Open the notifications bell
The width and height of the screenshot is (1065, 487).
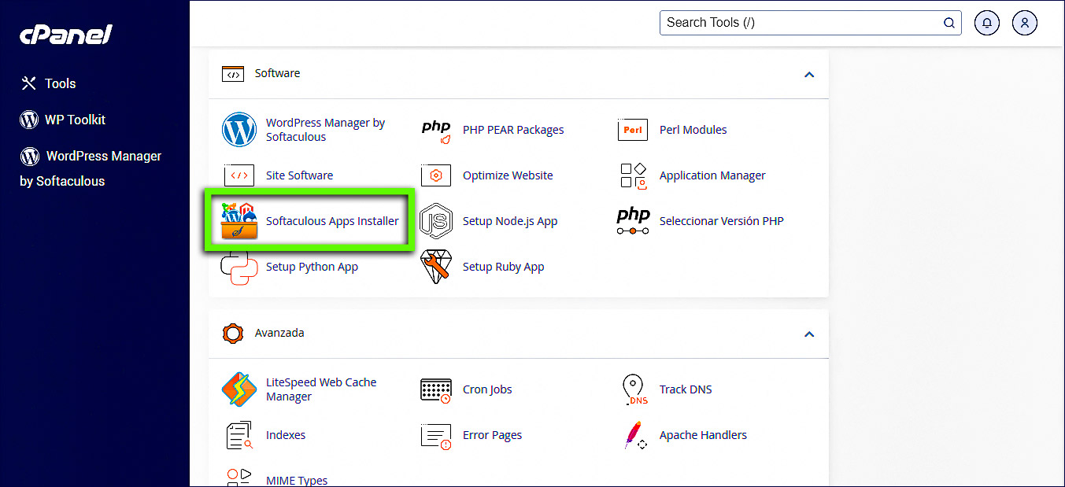[986, 22]
